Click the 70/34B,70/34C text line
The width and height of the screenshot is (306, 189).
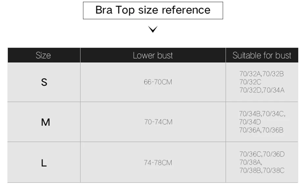click(262, 114)
